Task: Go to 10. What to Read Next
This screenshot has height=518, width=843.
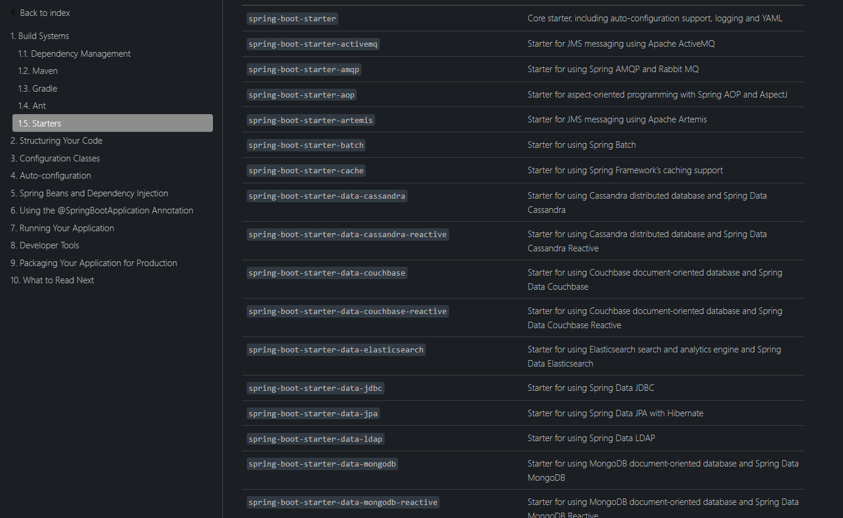Action: click(52, 280)
